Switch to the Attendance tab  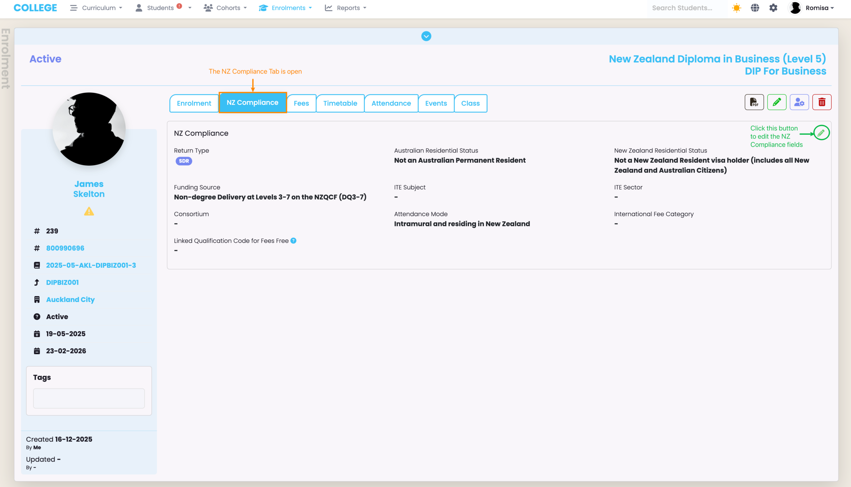click(391, 103)
